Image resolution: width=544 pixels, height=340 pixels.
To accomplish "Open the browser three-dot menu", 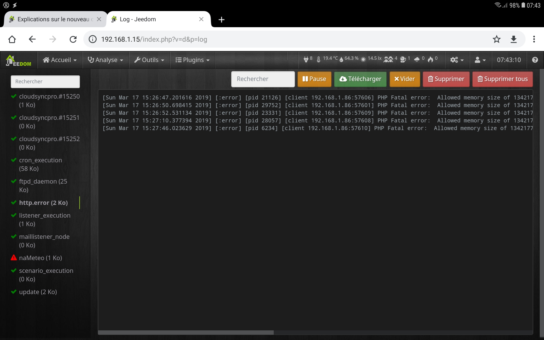I will coord(534,39).
